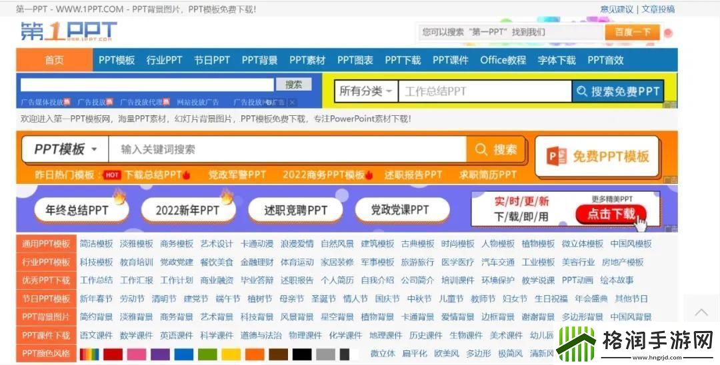Click the red HOT badge
Image resolution: width=720 pixels, height=365 pixels.
(112, 175)
